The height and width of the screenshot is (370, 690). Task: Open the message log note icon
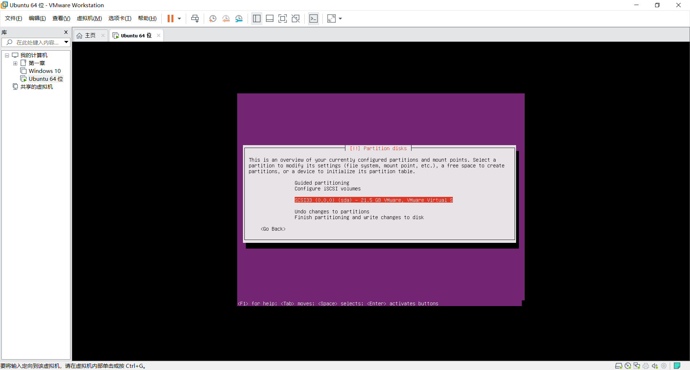[x=677, y=366]
